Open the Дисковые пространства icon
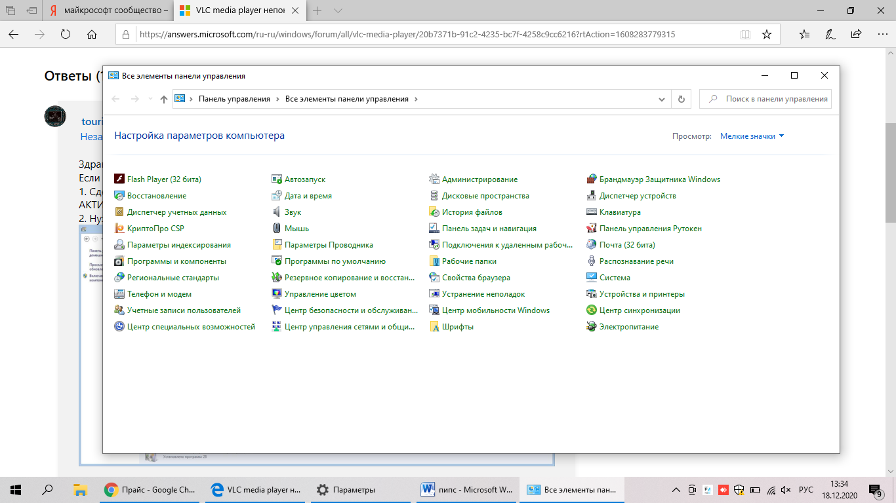Image resolution: width=896 pixels, height=503 pixels. click(x=434, y=195)
